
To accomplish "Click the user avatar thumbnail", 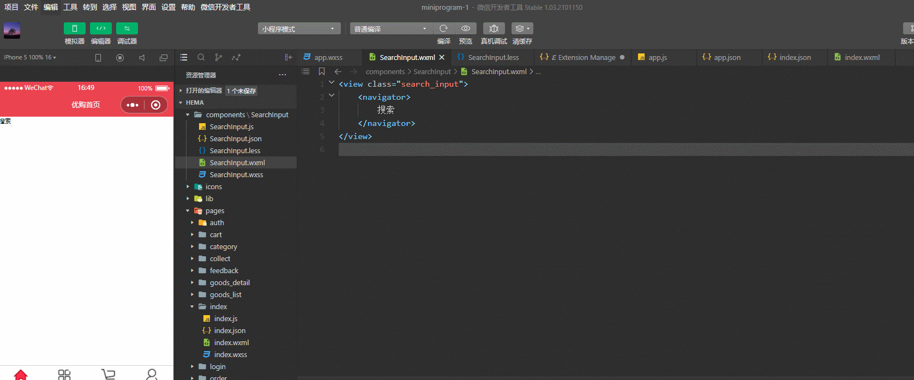I will [x=12, y=31].
